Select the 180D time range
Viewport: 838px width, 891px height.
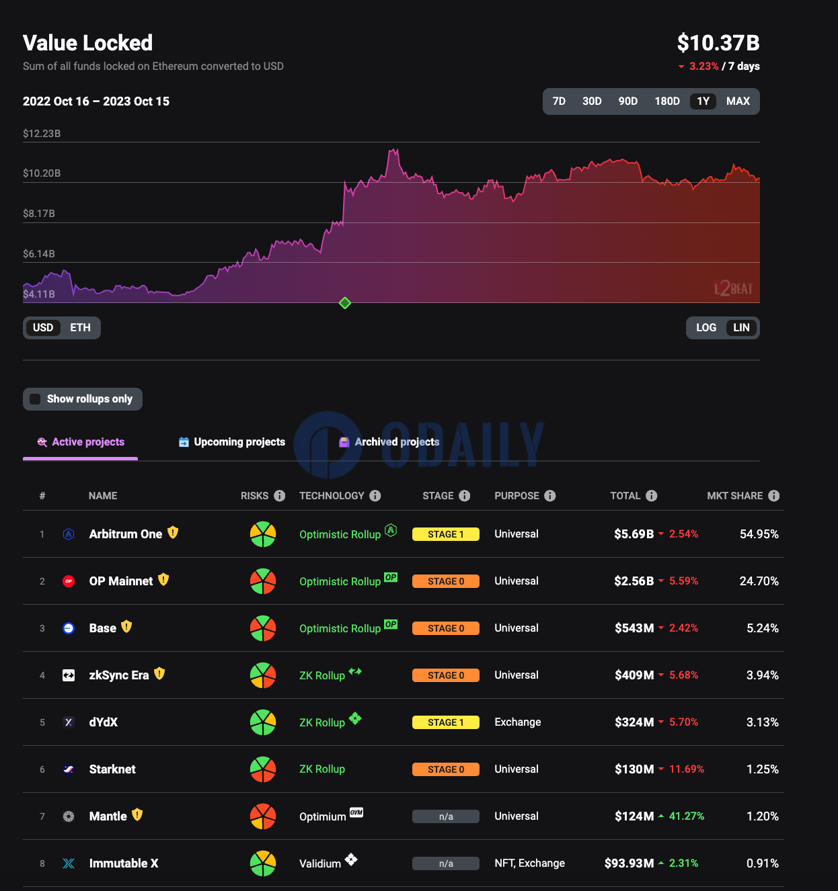coord(667,101)
